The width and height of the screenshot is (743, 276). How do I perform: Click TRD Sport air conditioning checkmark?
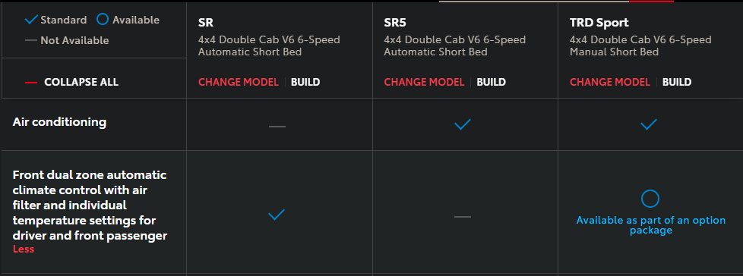[x=649, y=125]
